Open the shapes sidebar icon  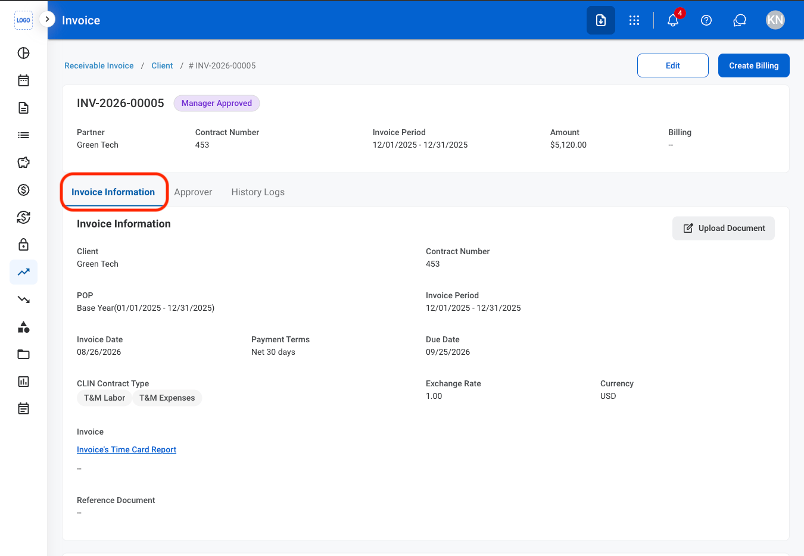point(23,327)
